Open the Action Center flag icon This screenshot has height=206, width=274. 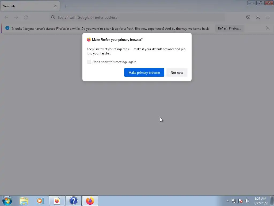241,201
